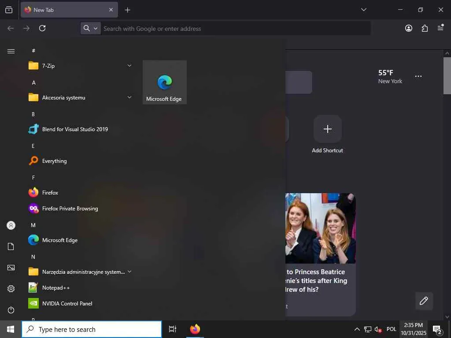
Task: Open Documents from Start sidebar
Action: tap(11, 246)
